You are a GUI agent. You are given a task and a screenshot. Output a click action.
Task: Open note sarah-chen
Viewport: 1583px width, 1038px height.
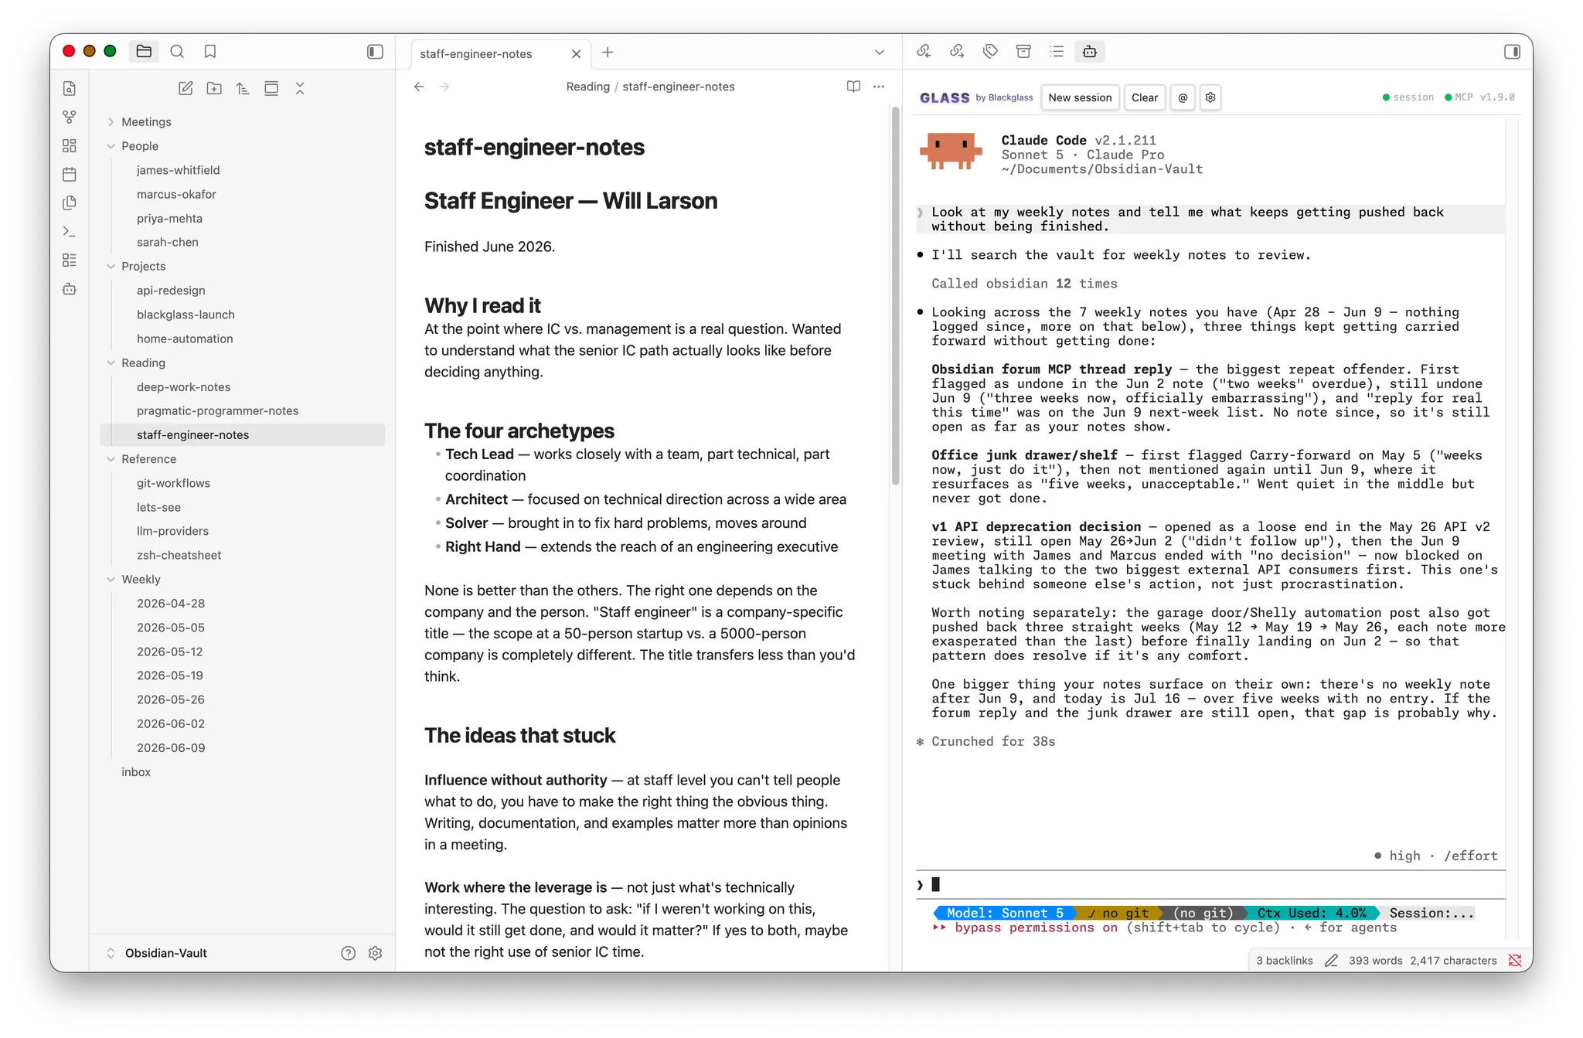(168, 242)
